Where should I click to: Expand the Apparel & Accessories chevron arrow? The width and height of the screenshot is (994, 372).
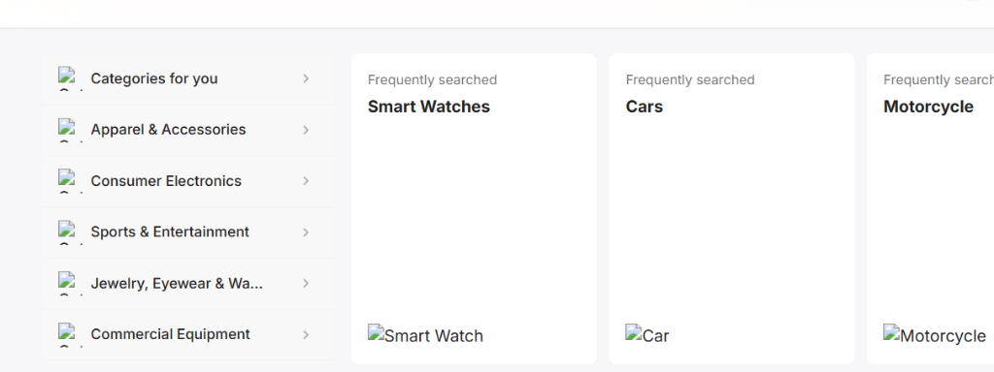click(306, 130)
